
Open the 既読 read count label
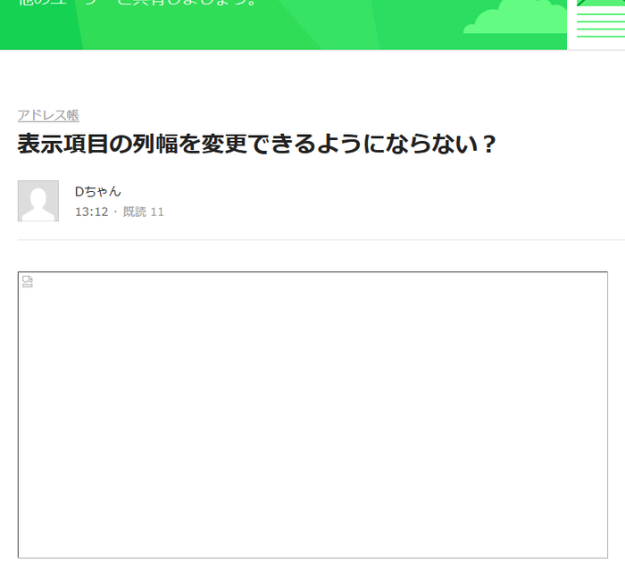pos(135,212)
